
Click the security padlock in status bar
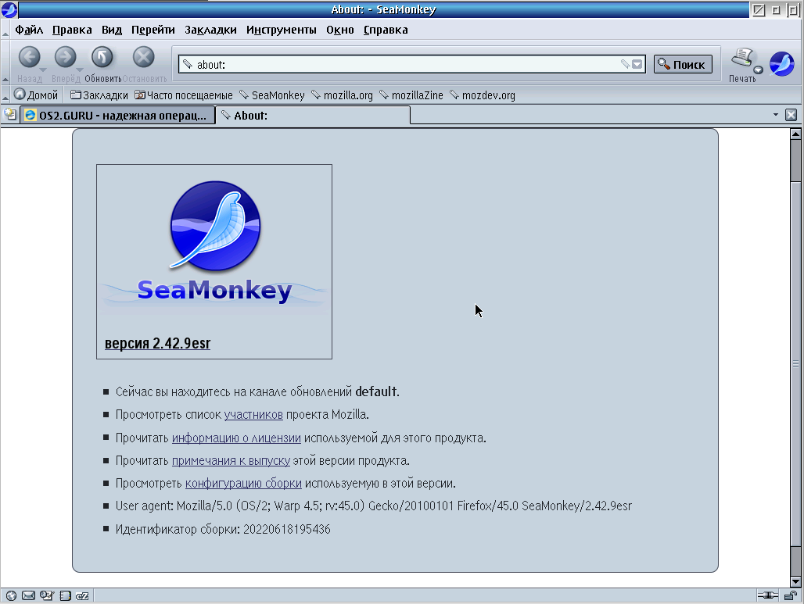(791, 595)
